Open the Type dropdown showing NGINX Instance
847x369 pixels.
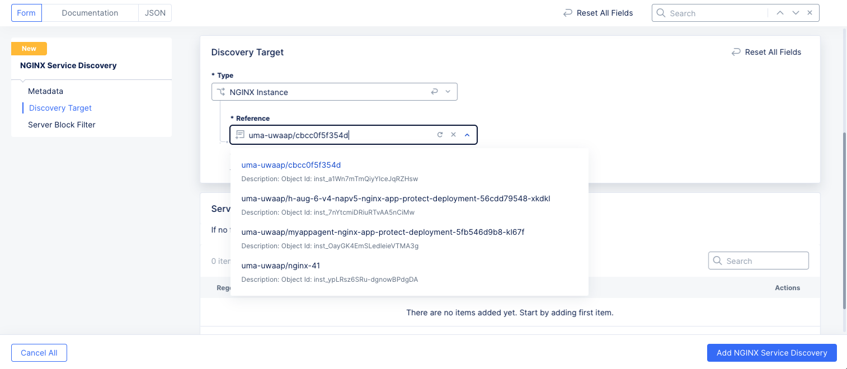[x=448, y=91]
